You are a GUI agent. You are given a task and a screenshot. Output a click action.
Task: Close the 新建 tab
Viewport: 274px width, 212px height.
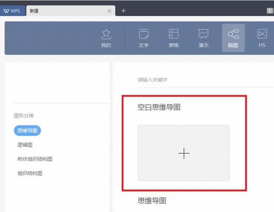110,11
